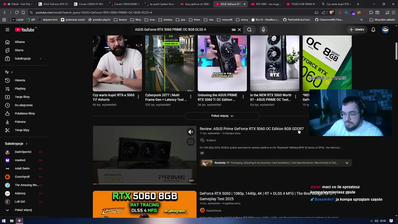Click the browser address bar URL

tap(94, 12)
